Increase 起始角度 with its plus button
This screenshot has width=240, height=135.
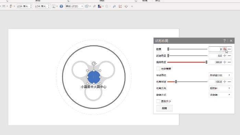(x=225, y=56)
